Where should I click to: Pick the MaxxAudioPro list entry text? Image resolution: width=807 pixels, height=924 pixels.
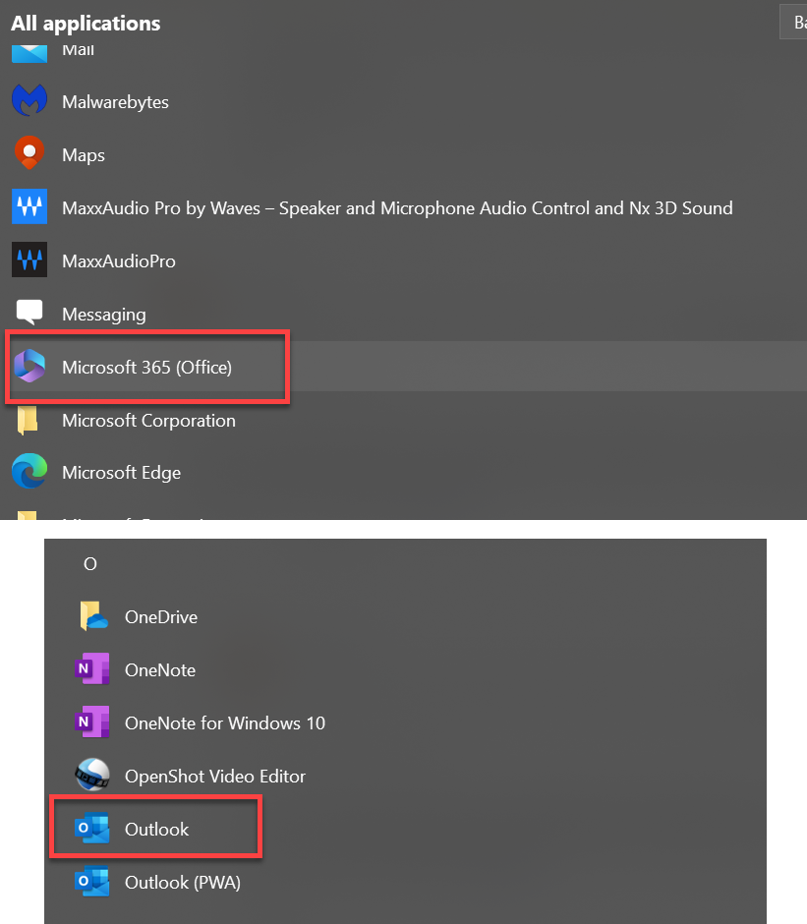119,261
